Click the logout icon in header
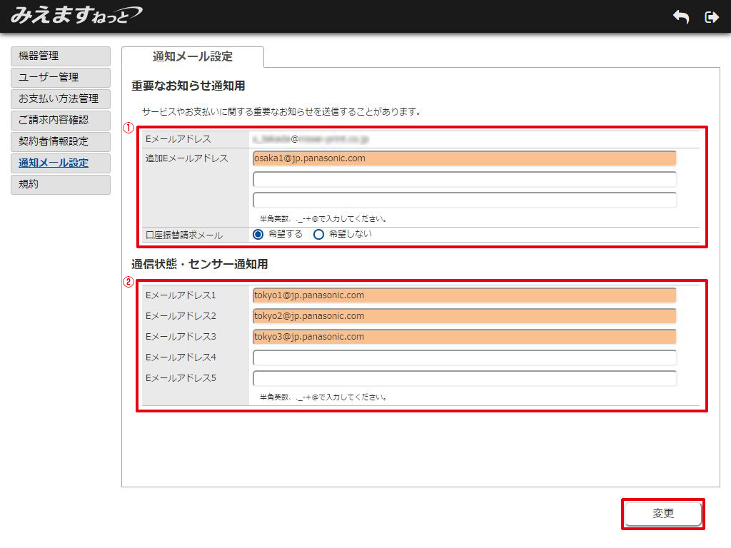 (x=711, y=17)
